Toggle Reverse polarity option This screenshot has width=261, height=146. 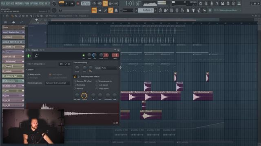(104, 81)
